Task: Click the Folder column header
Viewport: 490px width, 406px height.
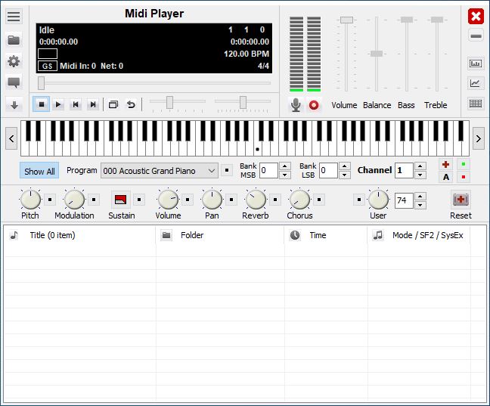Action: tap(220, 235)
